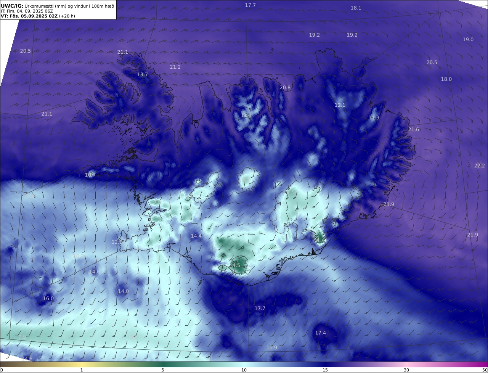Screen dimensions: 488x373
Task: Click the (+20 h) forecast offset text
Action: click(x=67, y=16)
